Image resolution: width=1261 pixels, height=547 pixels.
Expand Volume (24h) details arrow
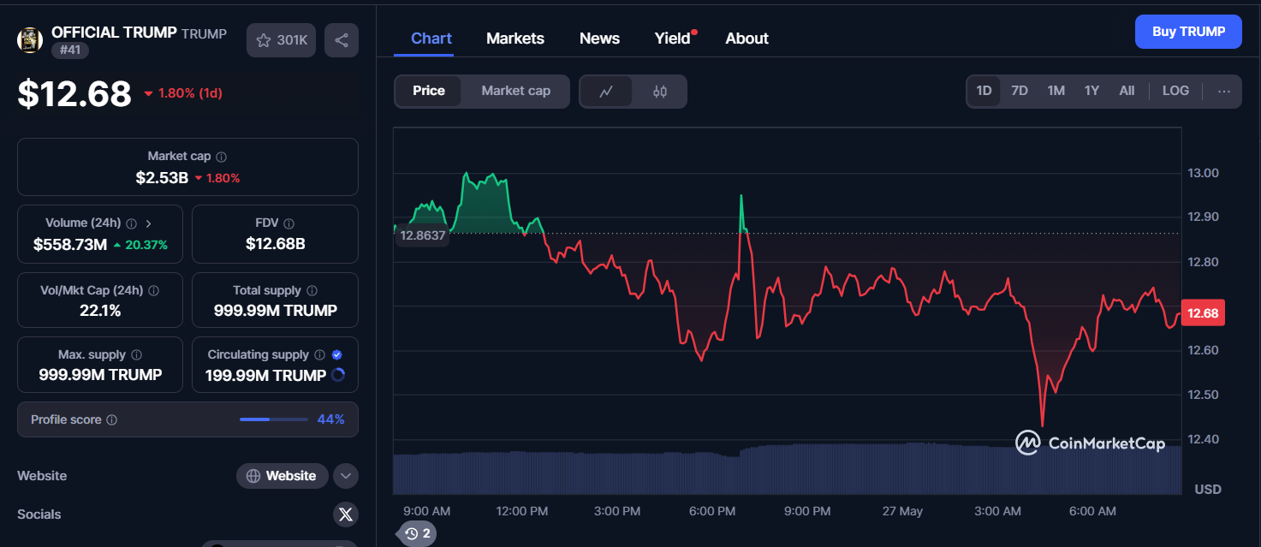(x=149, y=223)
